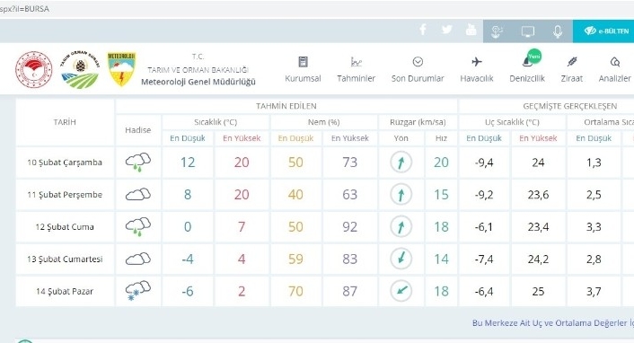Click the Yön wind direction subheader
The width and height of the screenshot is (634, 343).
click(x=401, y=138)
